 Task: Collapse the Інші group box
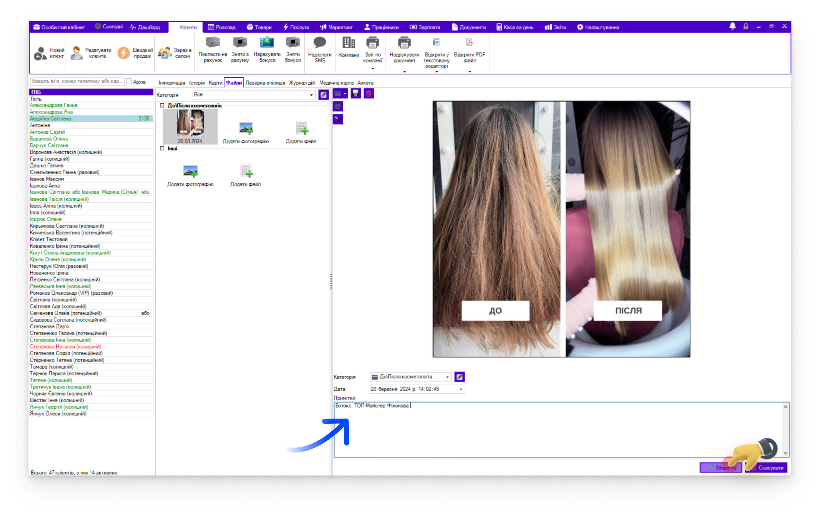tap(162, 148)
